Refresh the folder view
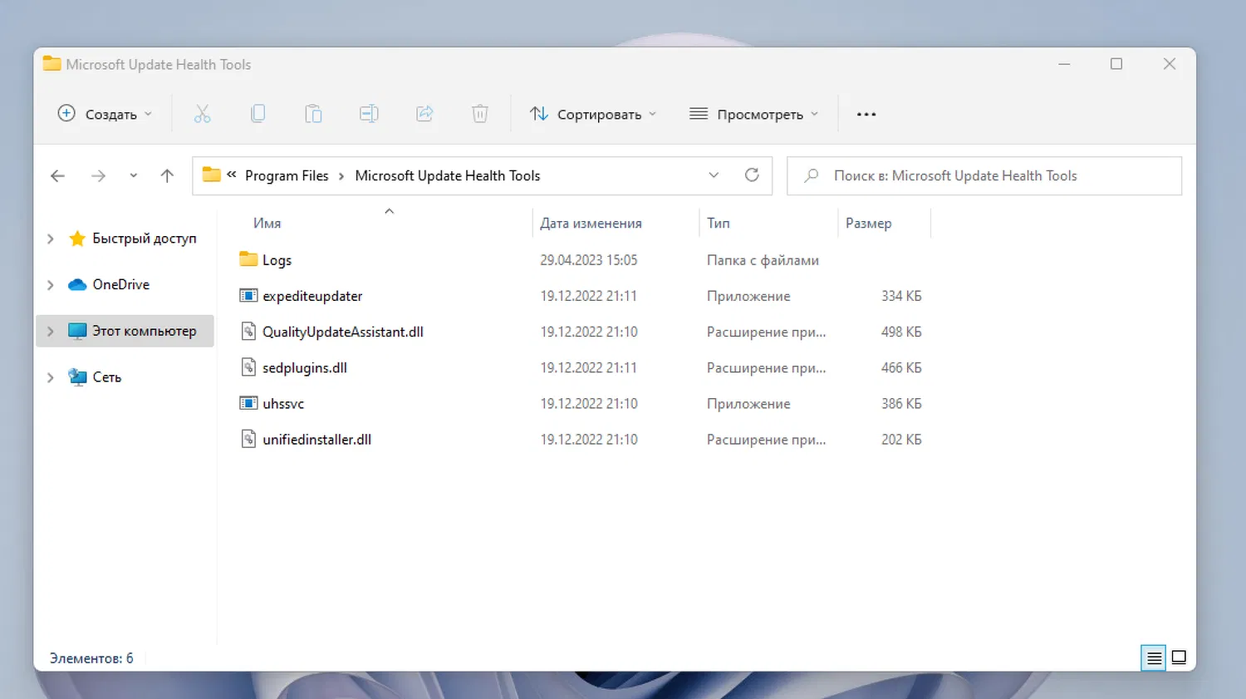 (752, 175)
